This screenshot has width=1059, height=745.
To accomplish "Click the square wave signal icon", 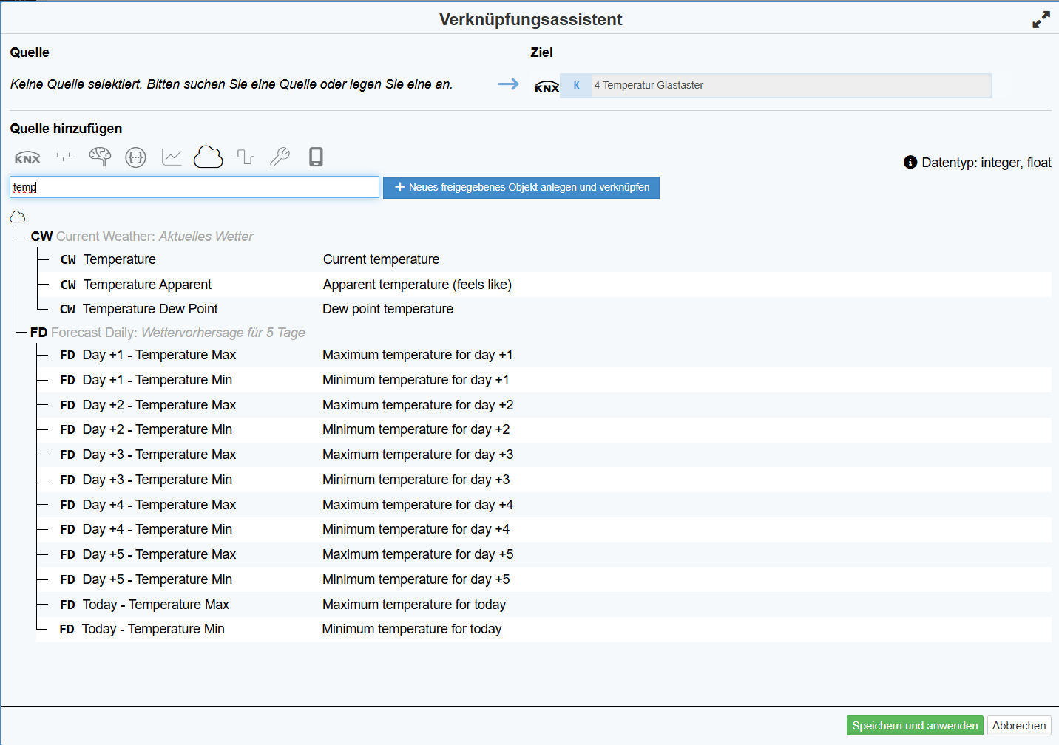I will [244, 157].
